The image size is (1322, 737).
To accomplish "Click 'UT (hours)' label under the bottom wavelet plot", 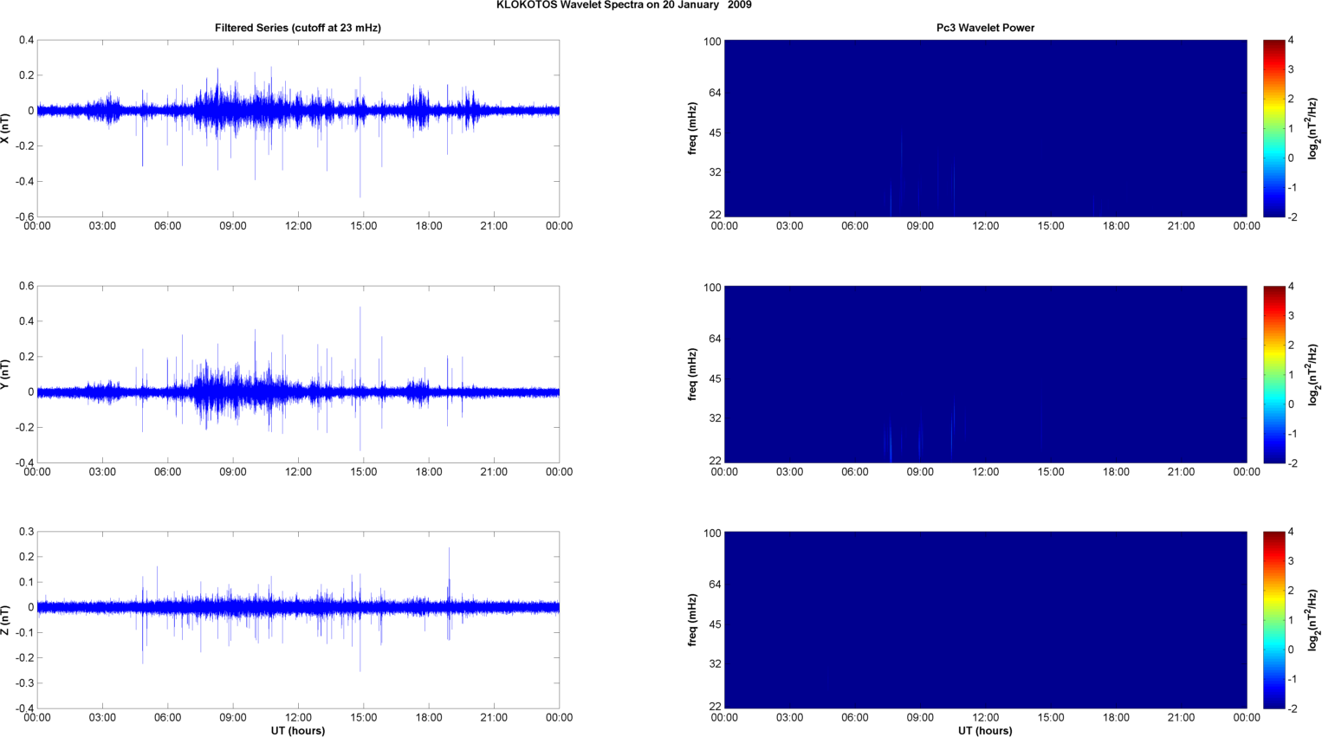I will [x=985, y=731].
